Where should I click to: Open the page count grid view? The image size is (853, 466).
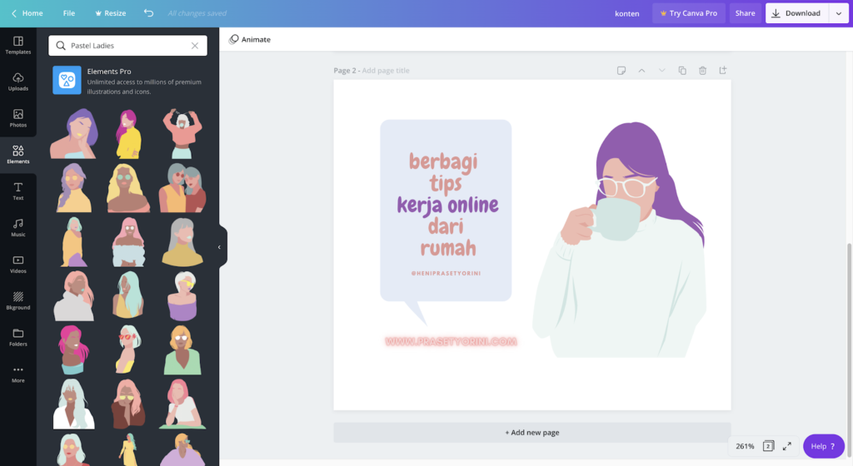pyautogui.click(x=768, y=446)
